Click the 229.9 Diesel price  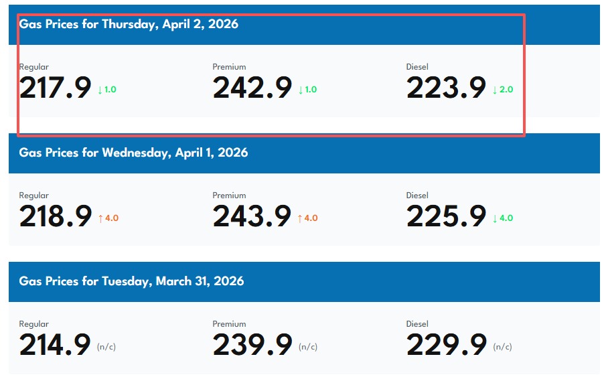[x=446, y=346]
